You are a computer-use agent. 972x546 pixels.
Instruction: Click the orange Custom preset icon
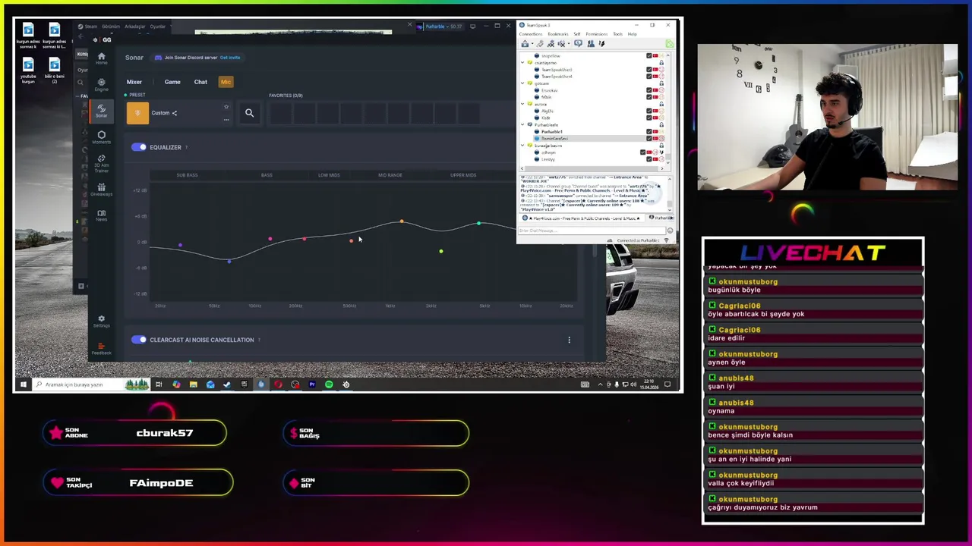tap(137, 113)
